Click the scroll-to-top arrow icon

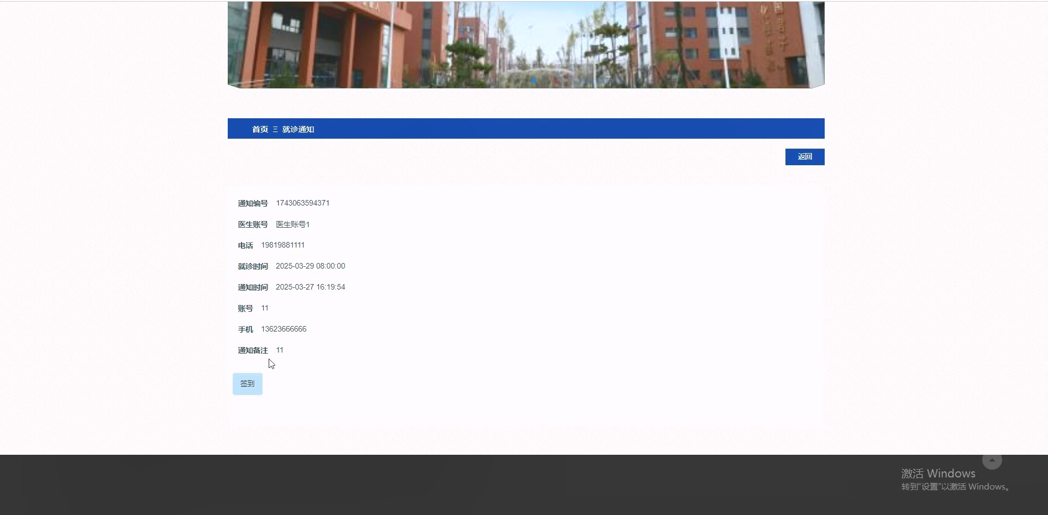[992, 460]
